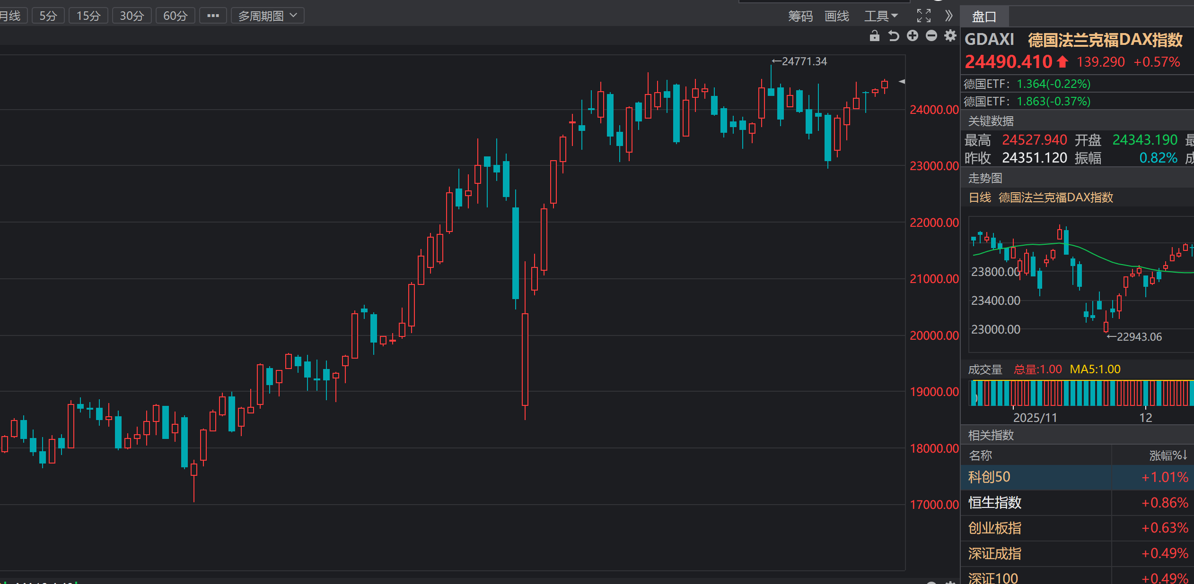
Task: Switch to 60分 period
Action: tap(175, 16)
